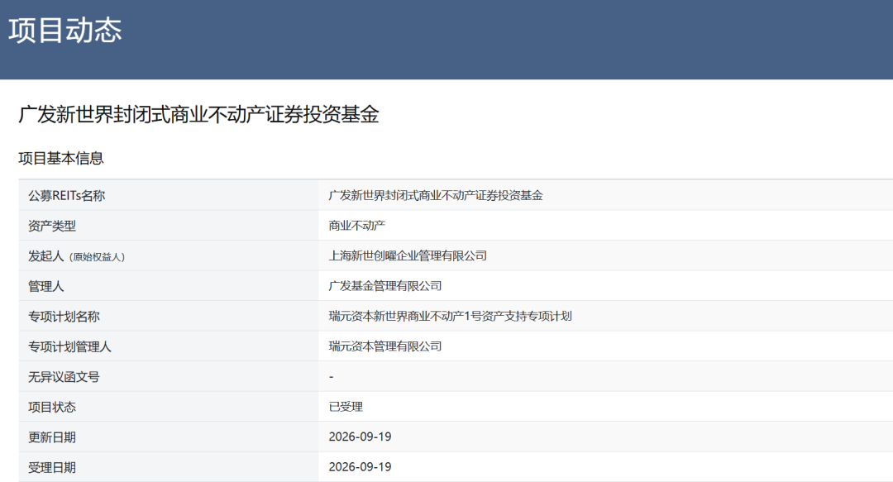This screenshot has width=893, height=482.
Task: Click the 更新日期 value 2026-09-19
Action: pos(360,437)
